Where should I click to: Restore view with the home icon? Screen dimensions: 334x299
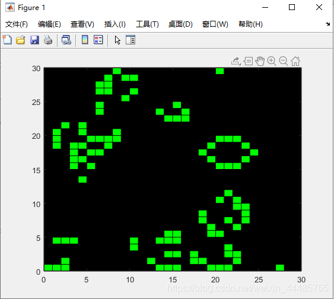[295, 61]
